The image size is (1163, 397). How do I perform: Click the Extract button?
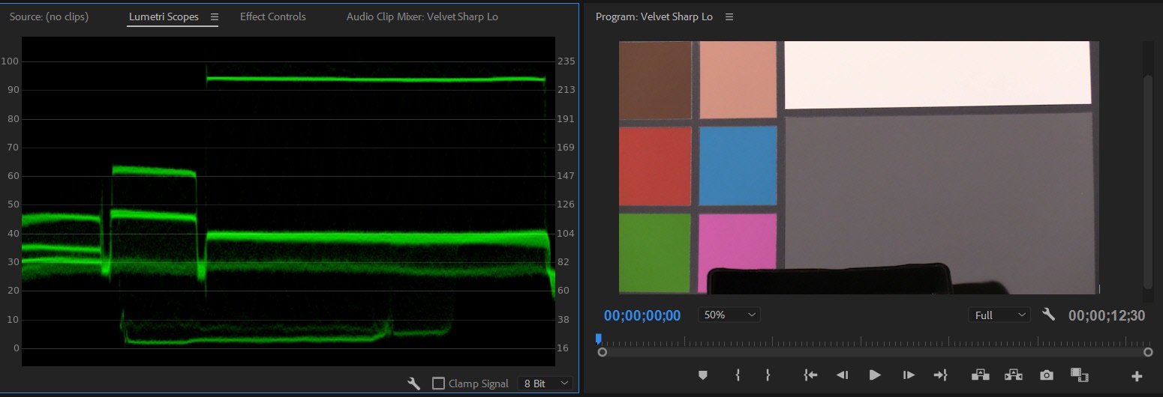pyautogui.click(x=1014, y=375)
